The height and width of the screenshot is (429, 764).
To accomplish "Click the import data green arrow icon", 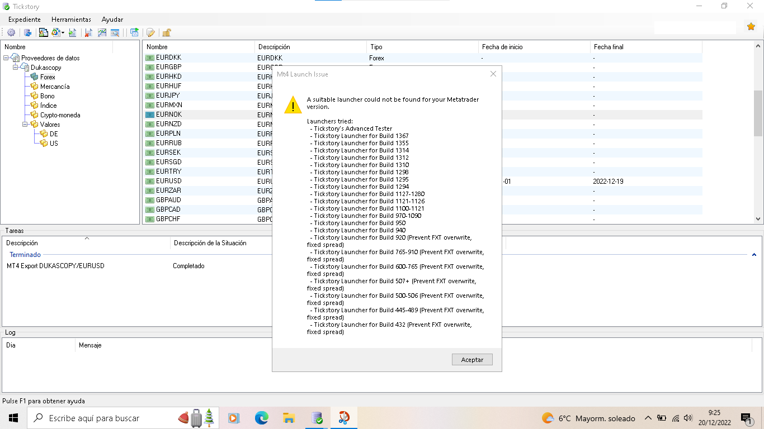I will click(73, 32).
